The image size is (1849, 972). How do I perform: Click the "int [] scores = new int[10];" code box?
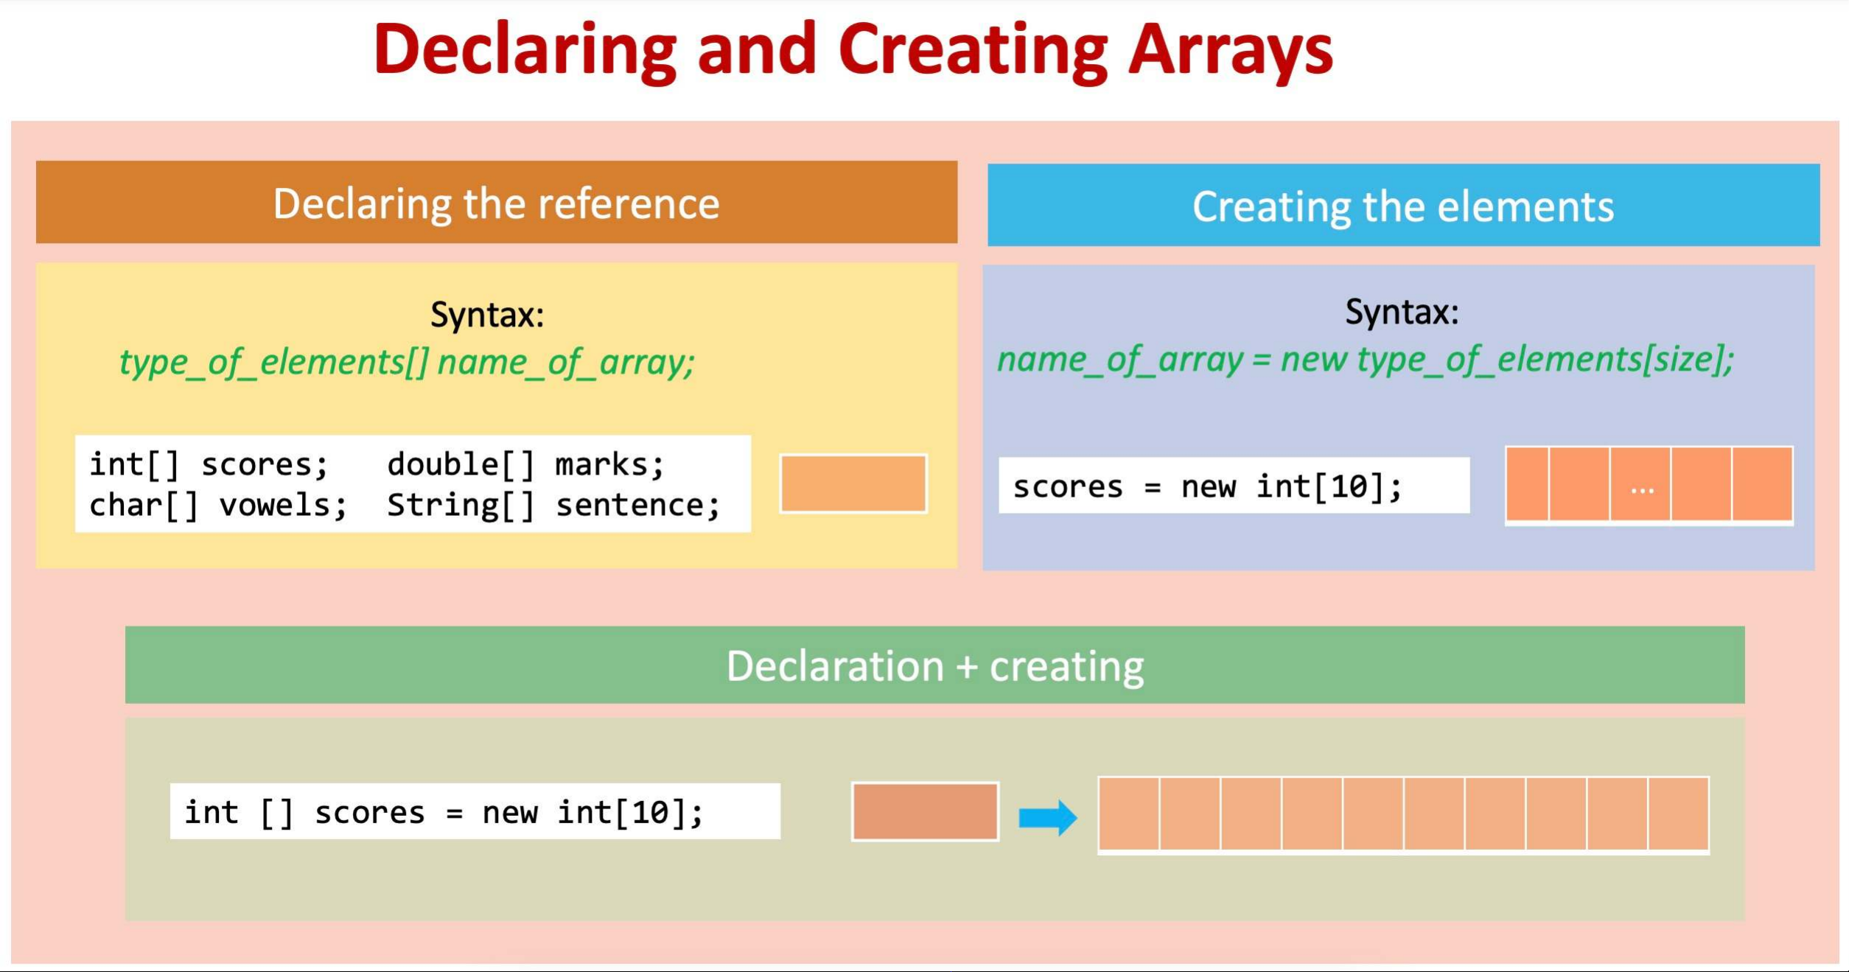point(474,811)
